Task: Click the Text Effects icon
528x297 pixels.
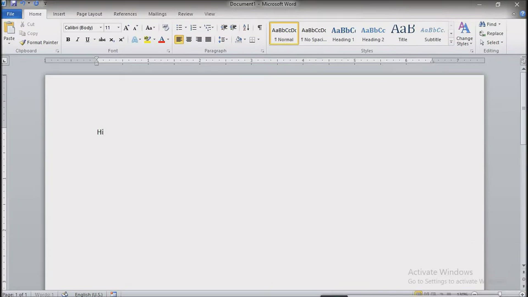Action: pos(134,40)
